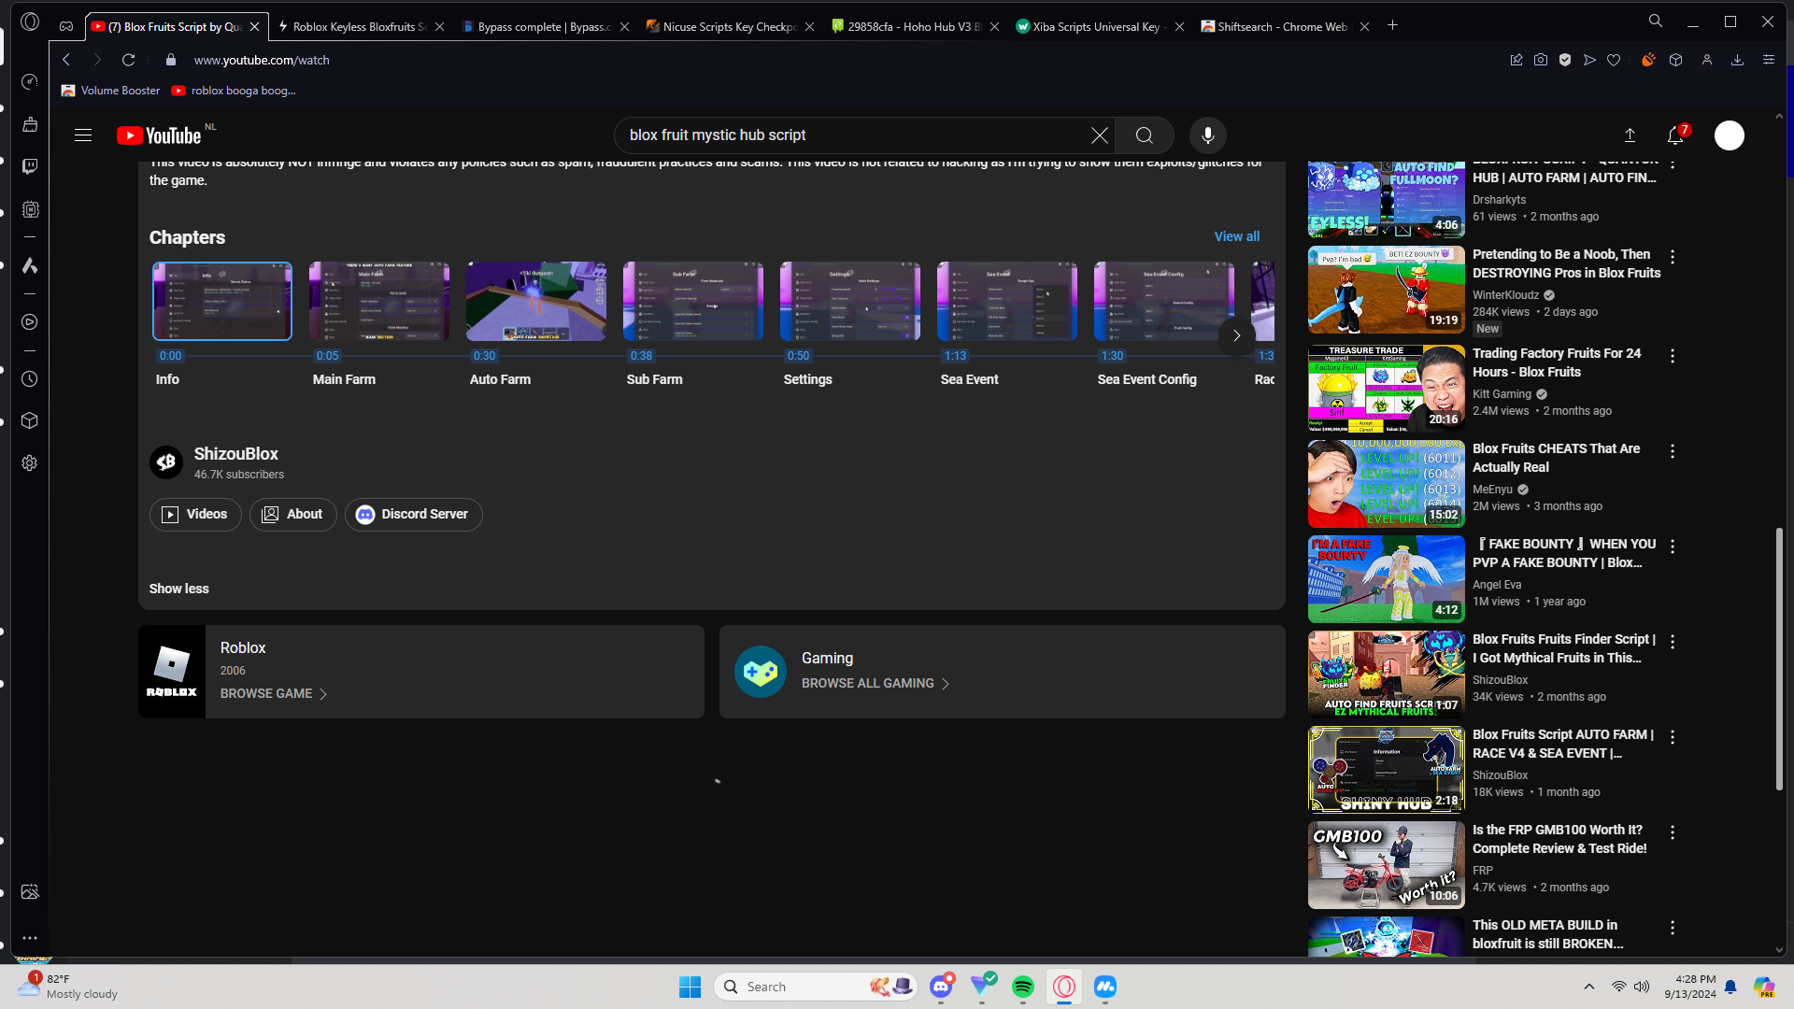Open options for AUTO FARM RACE V4 video

pos(1673,737)
